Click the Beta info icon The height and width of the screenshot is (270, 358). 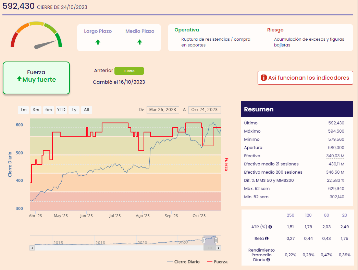coord(267,239)
